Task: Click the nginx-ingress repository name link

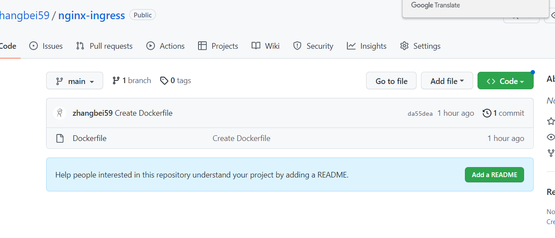Action: 91,16
